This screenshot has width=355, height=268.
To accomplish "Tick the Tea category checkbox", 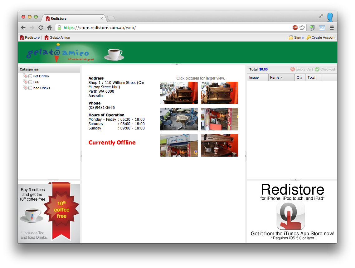I will (x=30, y=82).
